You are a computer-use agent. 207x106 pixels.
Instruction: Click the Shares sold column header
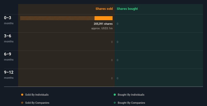coord(104,9)
